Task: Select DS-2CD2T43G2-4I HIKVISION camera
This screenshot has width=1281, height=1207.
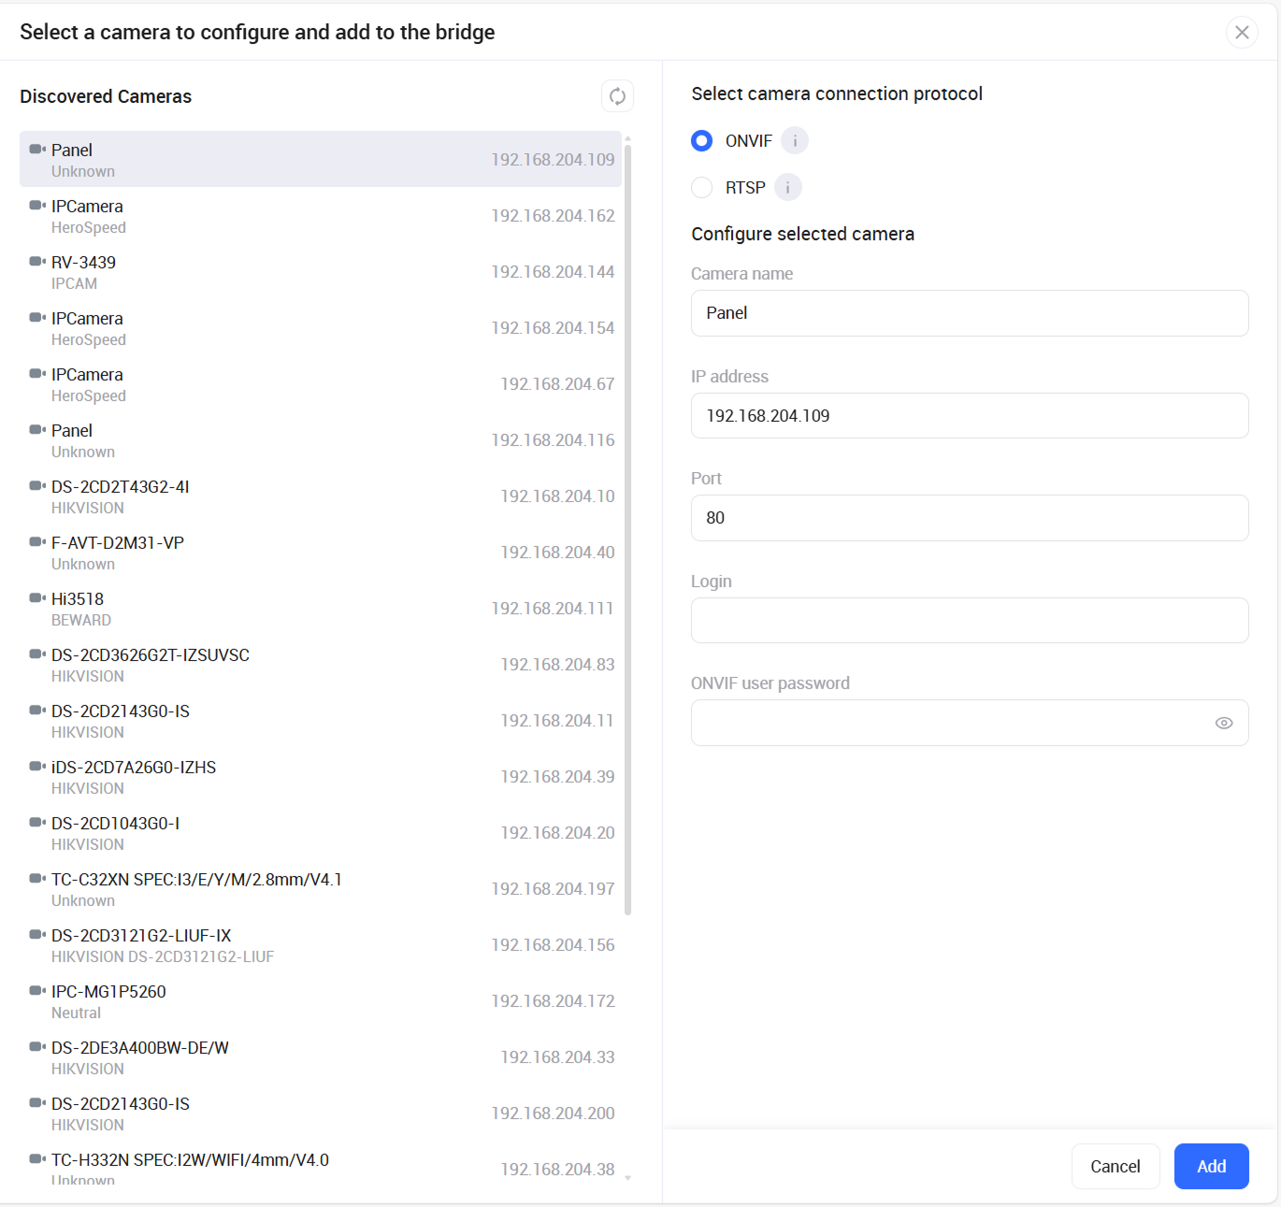Action: click(320, 496)
